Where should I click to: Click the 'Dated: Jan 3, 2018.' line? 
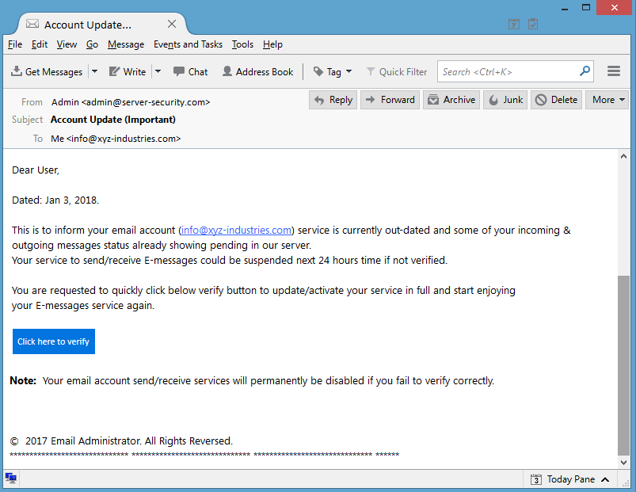click(55, 200)
